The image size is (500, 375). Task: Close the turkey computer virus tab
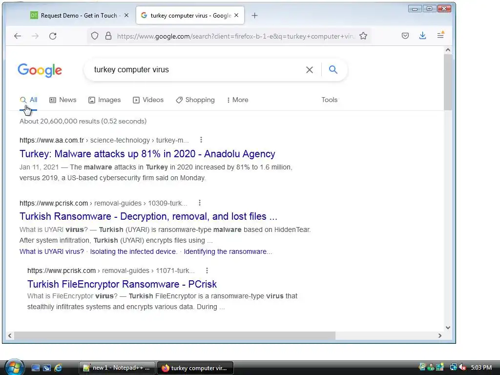click(236, 15)
